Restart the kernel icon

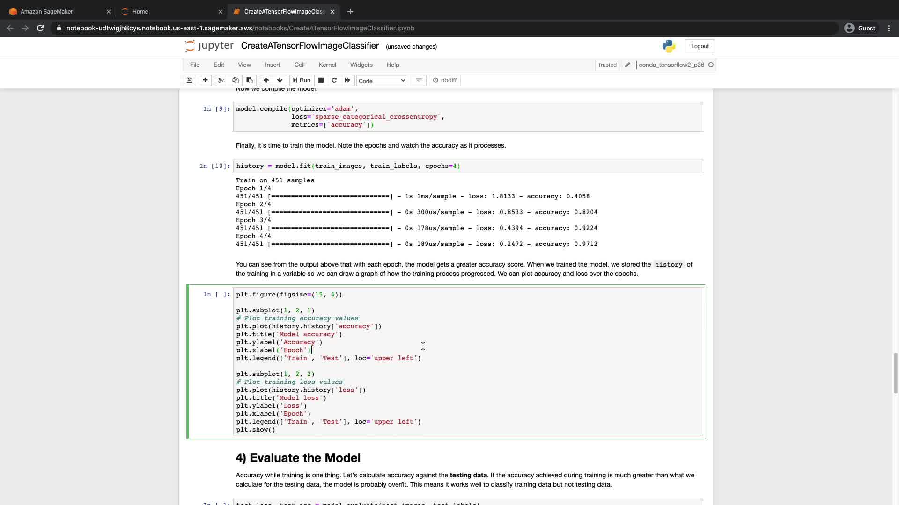tap(334, 80)
